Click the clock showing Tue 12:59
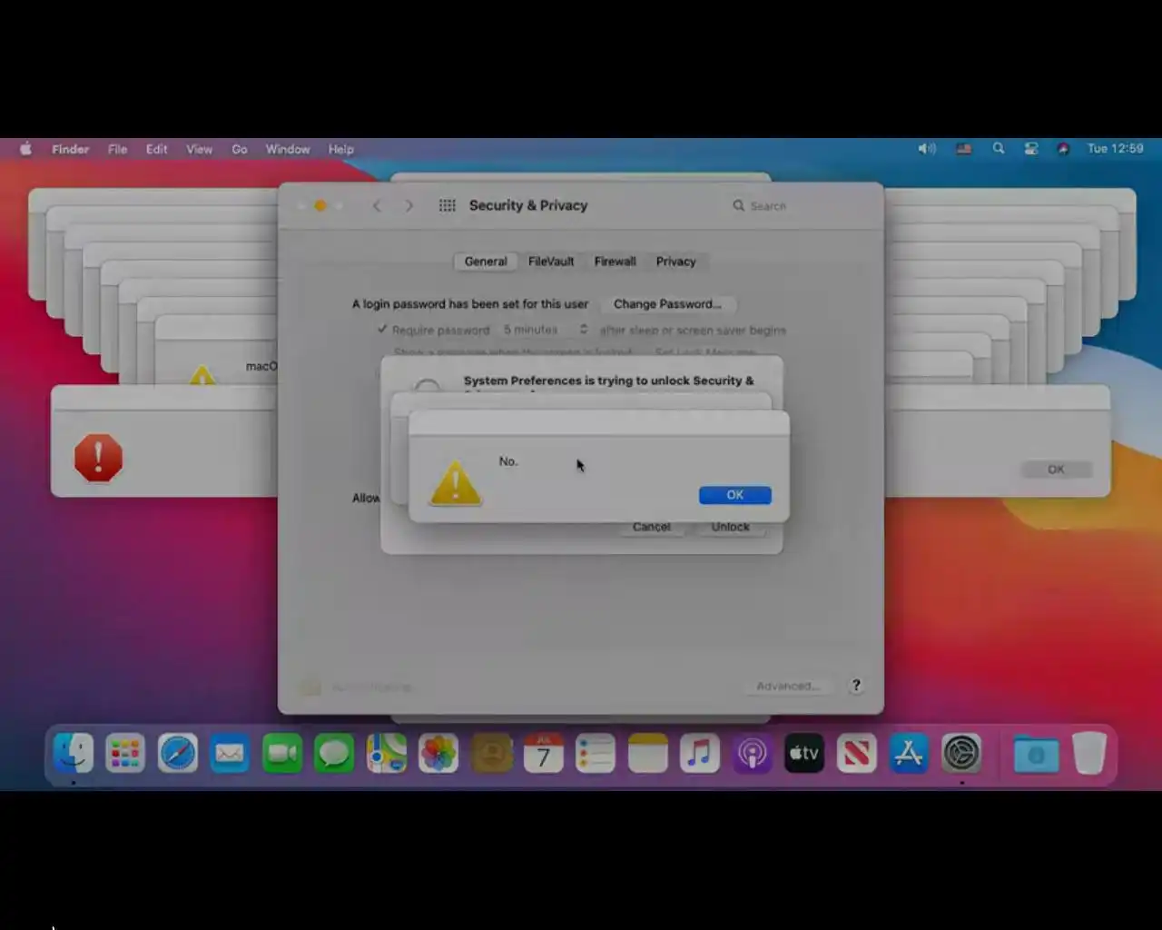 1115,149
